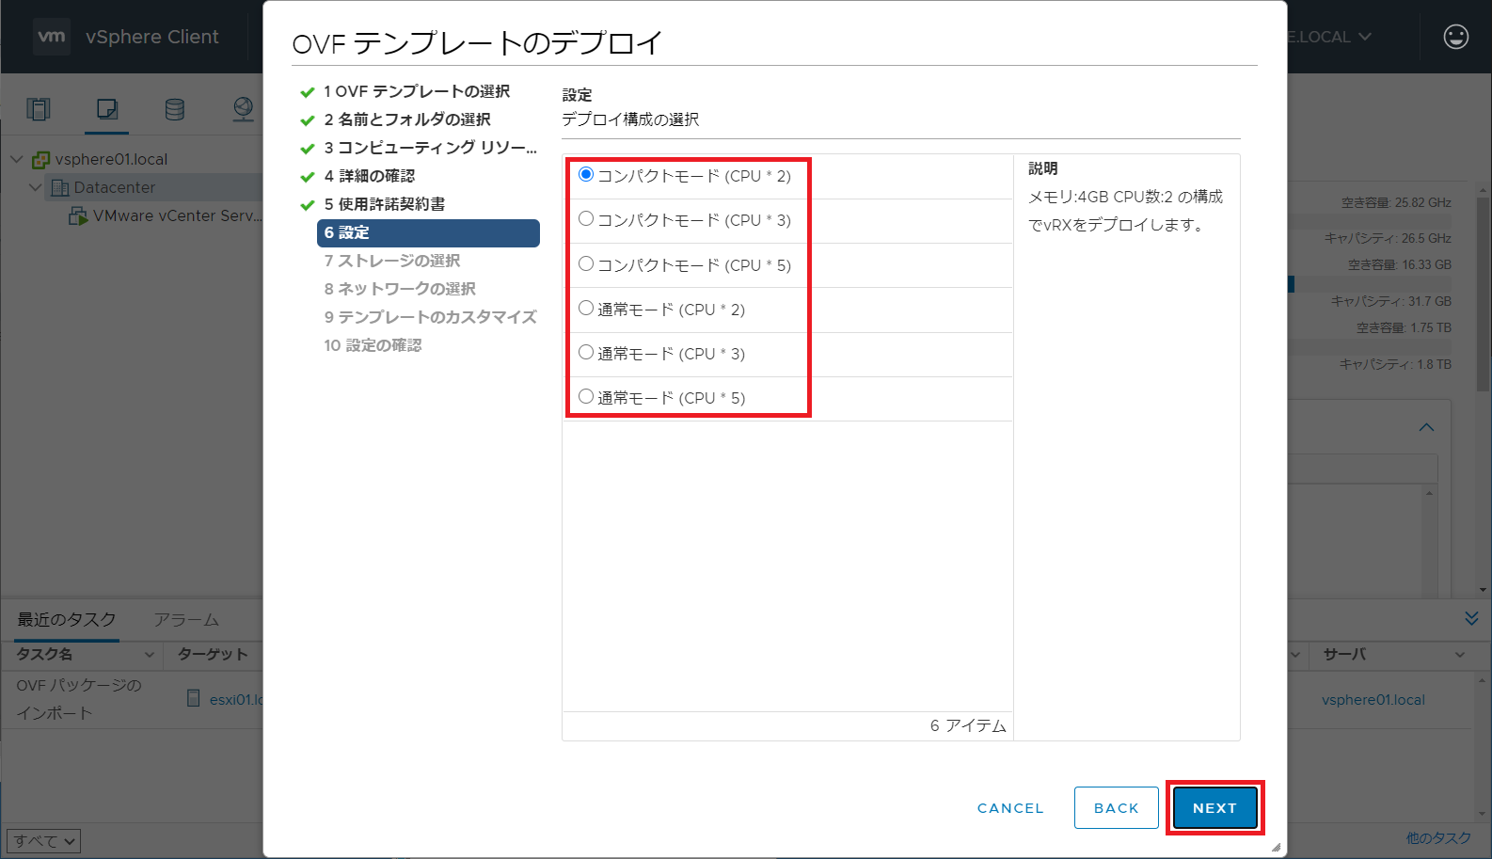This screenshot has width=1492, height=859.
Task: Select step 6 設定 in wizard
Action: 428,232
